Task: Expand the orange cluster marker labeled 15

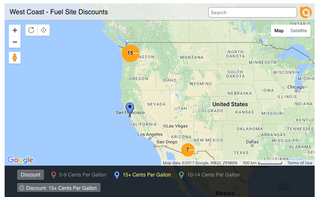Action: 130,53
